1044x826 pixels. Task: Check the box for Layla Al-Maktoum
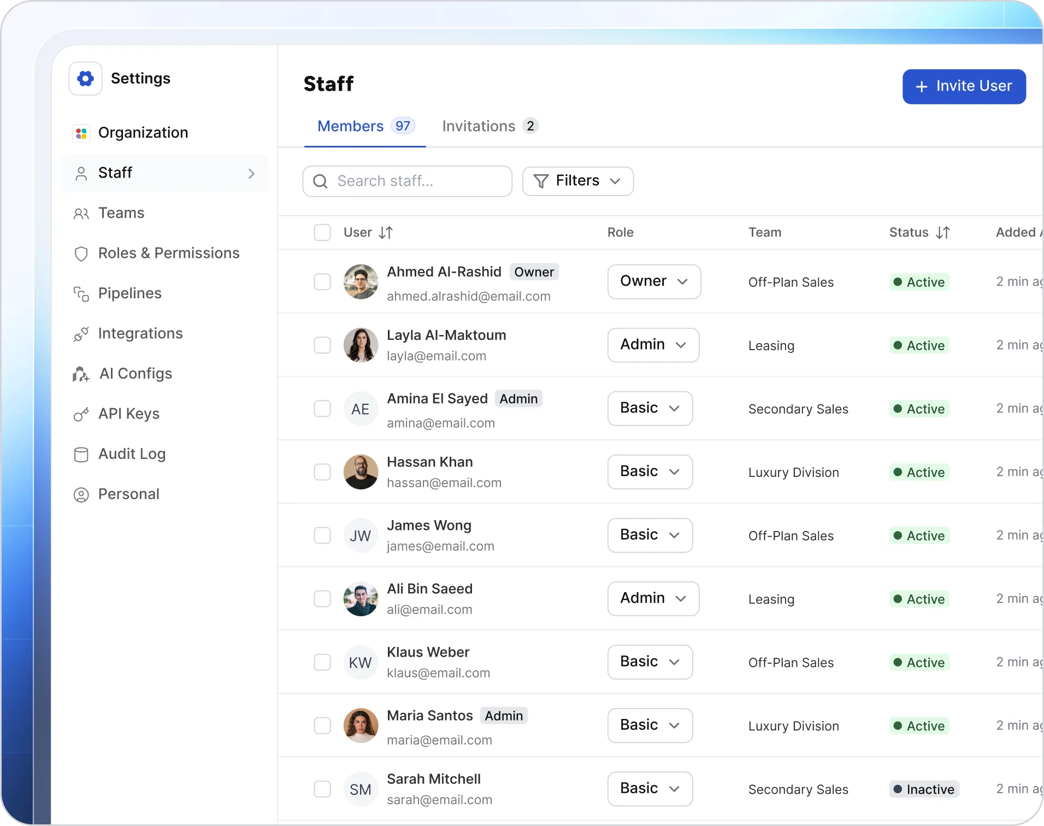322,345
